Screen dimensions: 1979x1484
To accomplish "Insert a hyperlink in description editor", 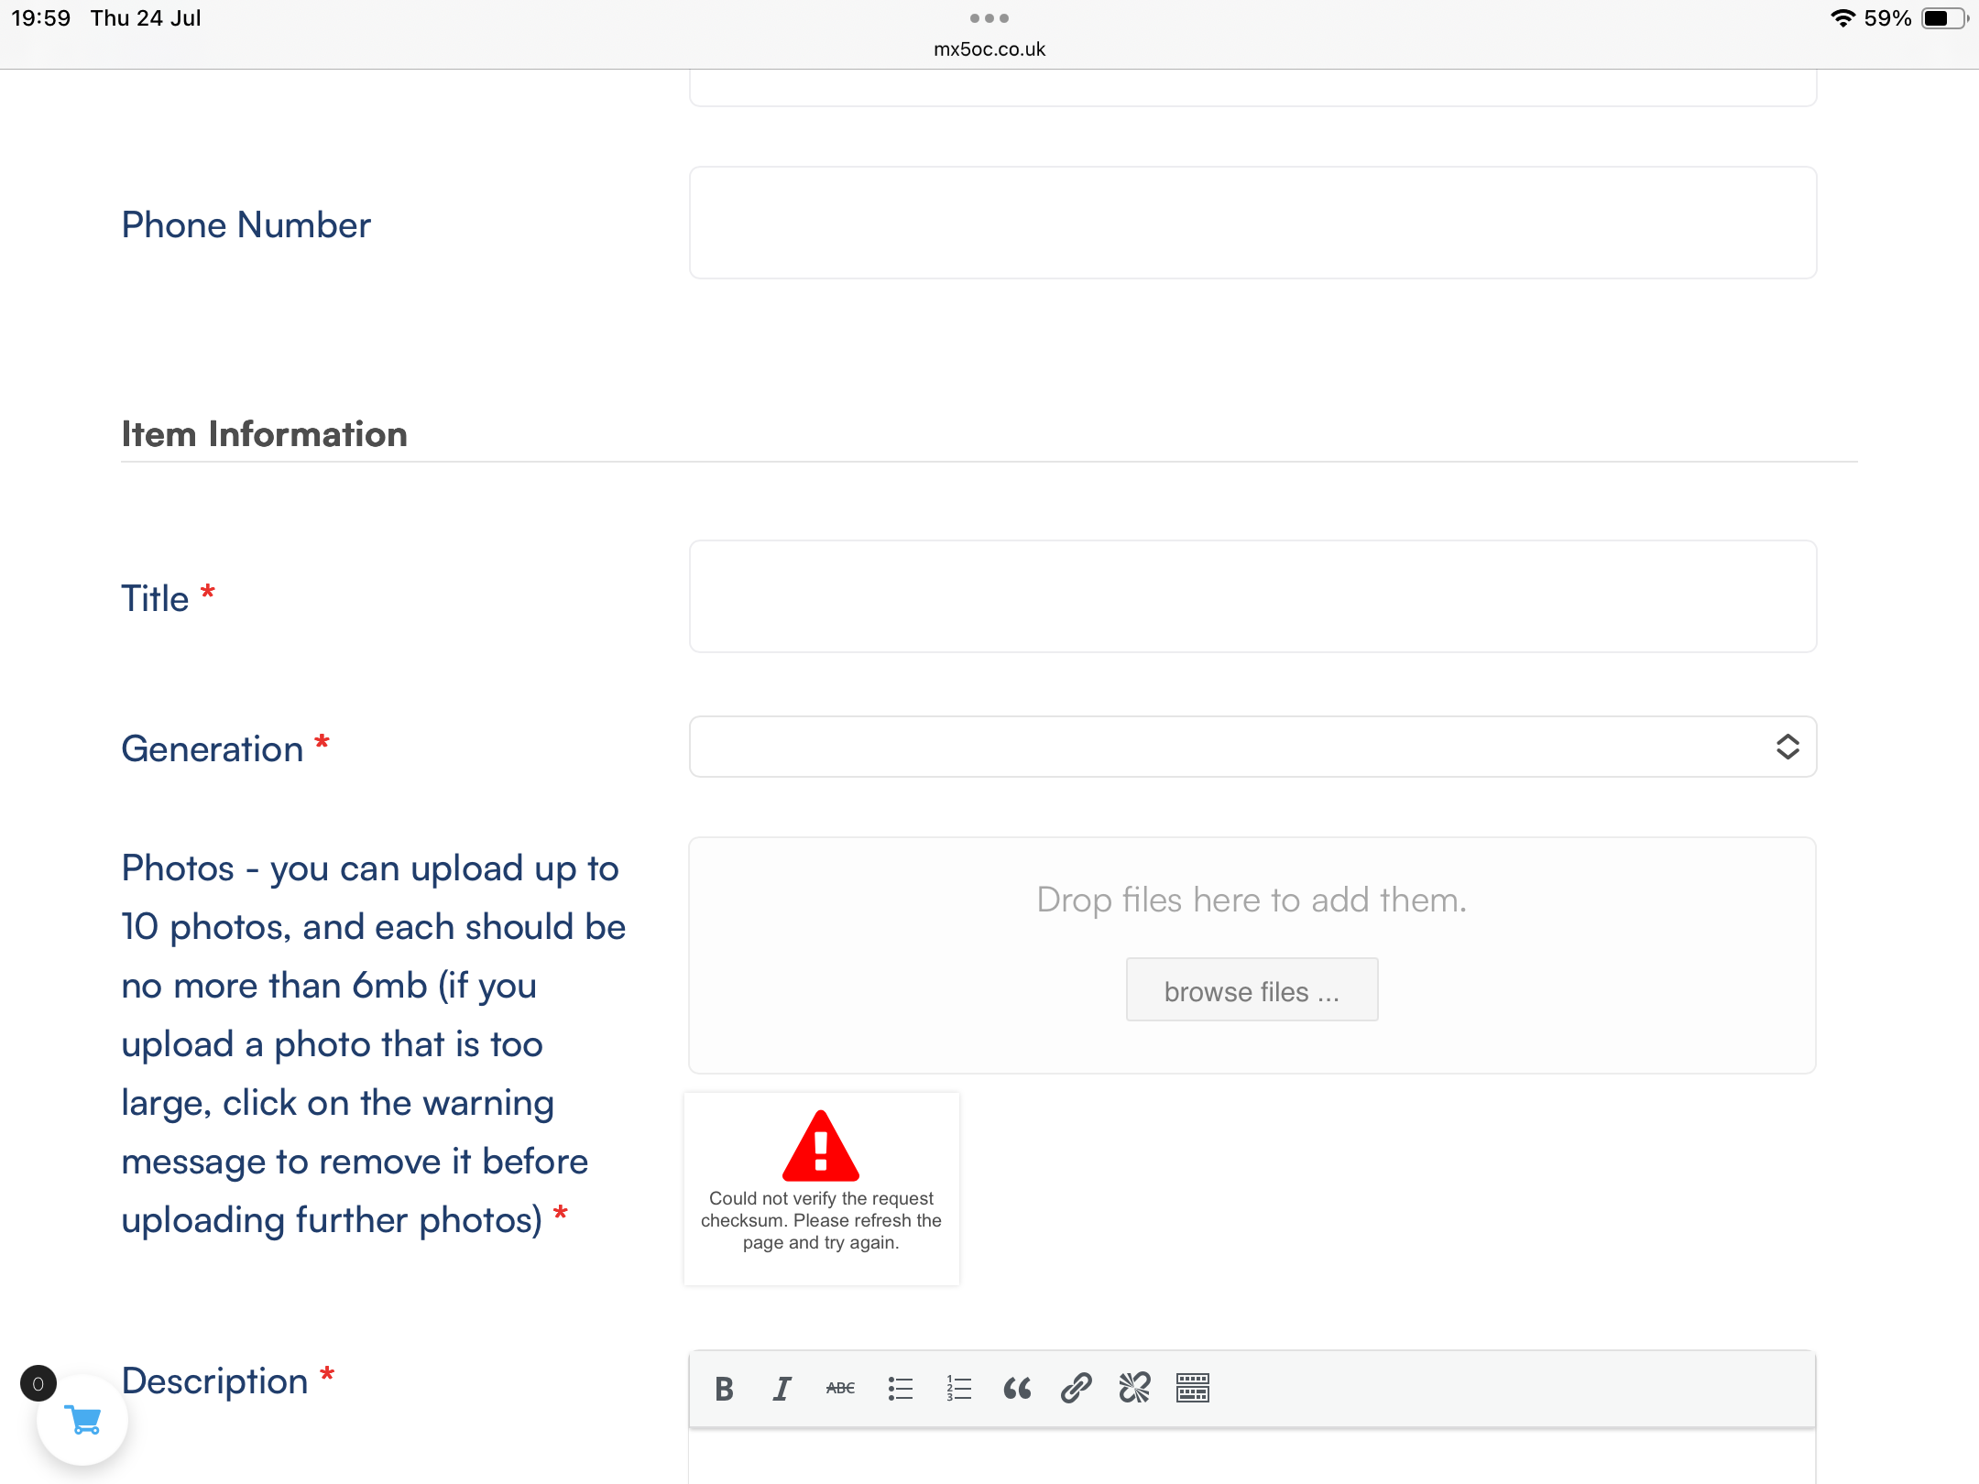I will coord(1076,1389).
